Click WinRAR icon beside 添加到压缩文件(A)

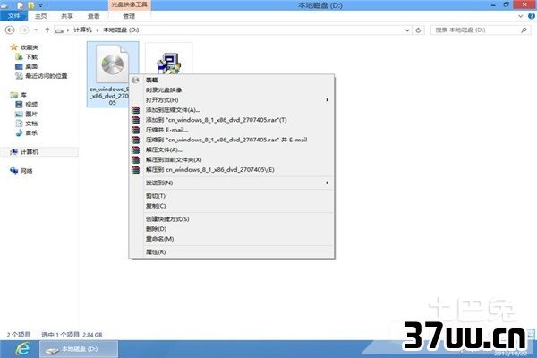tap(136, 109)
